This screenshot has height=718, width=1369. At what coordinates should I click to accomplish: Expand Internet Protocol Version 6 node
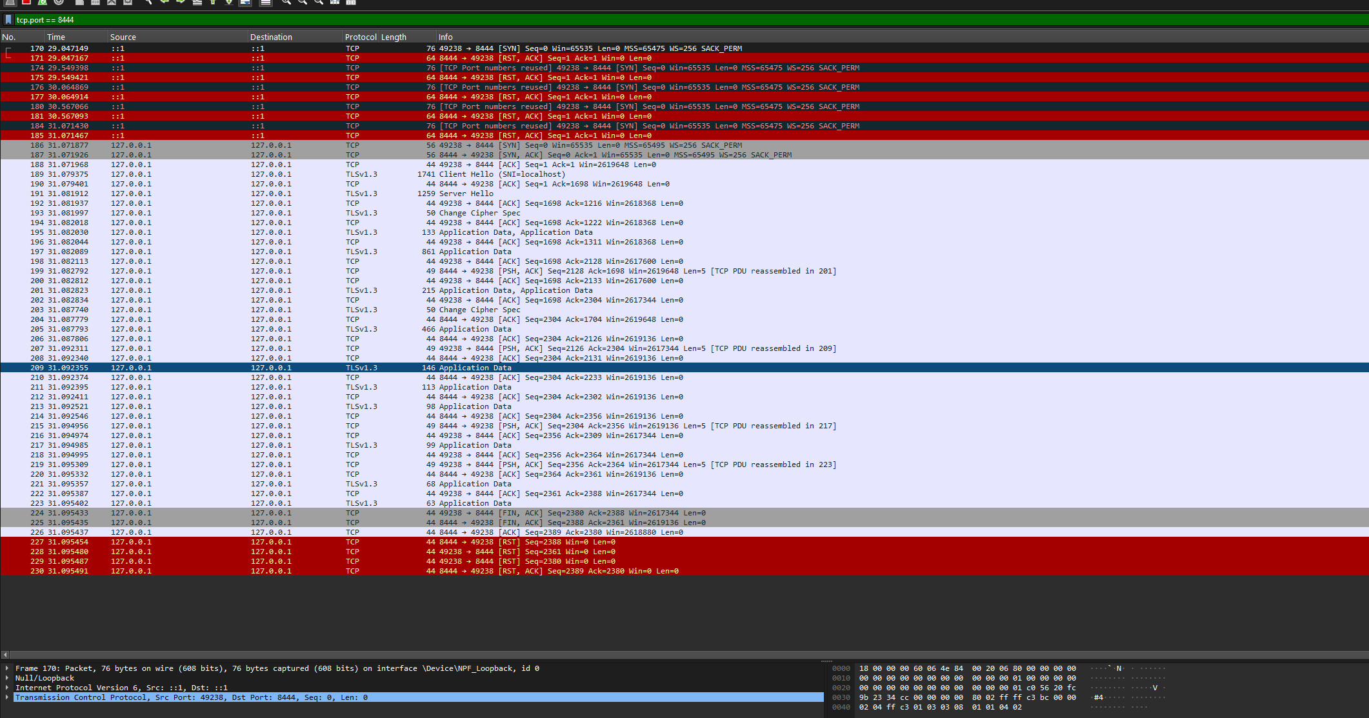click(x=7, y=688)
